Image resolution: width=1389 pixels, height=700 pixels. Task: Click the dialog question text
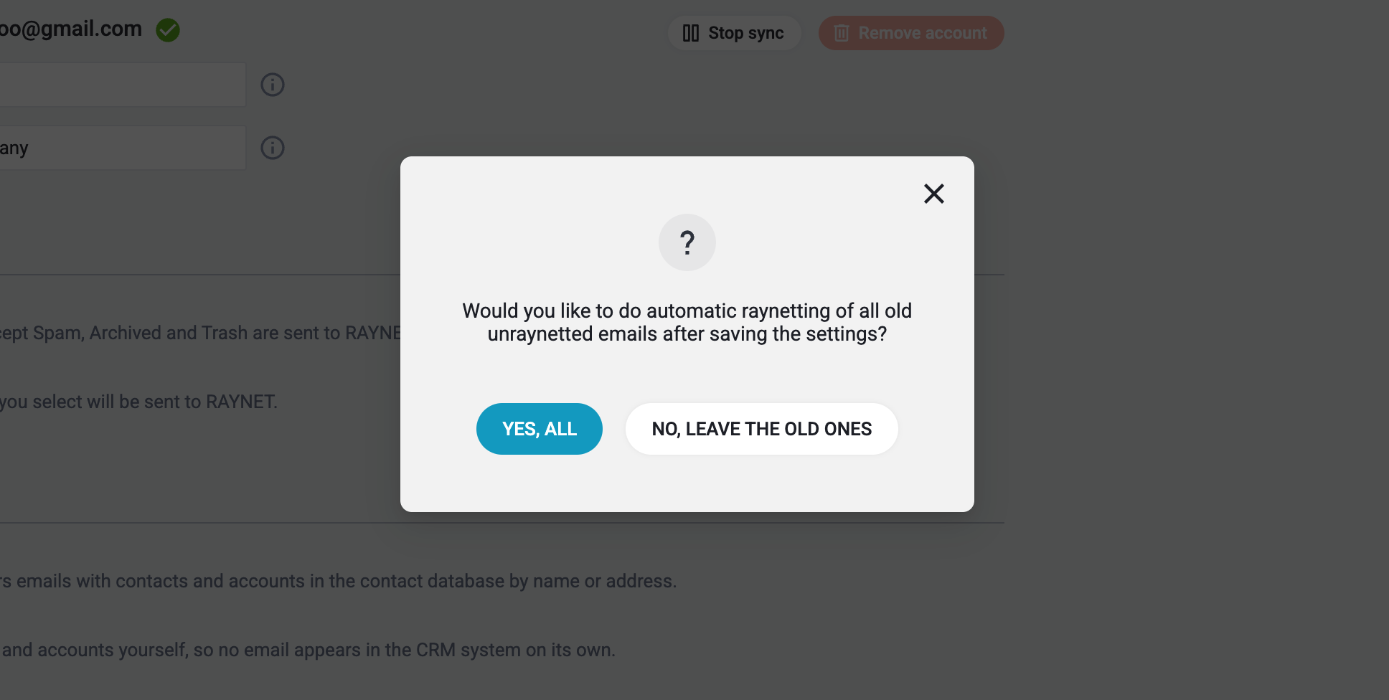tap(687, 322)
